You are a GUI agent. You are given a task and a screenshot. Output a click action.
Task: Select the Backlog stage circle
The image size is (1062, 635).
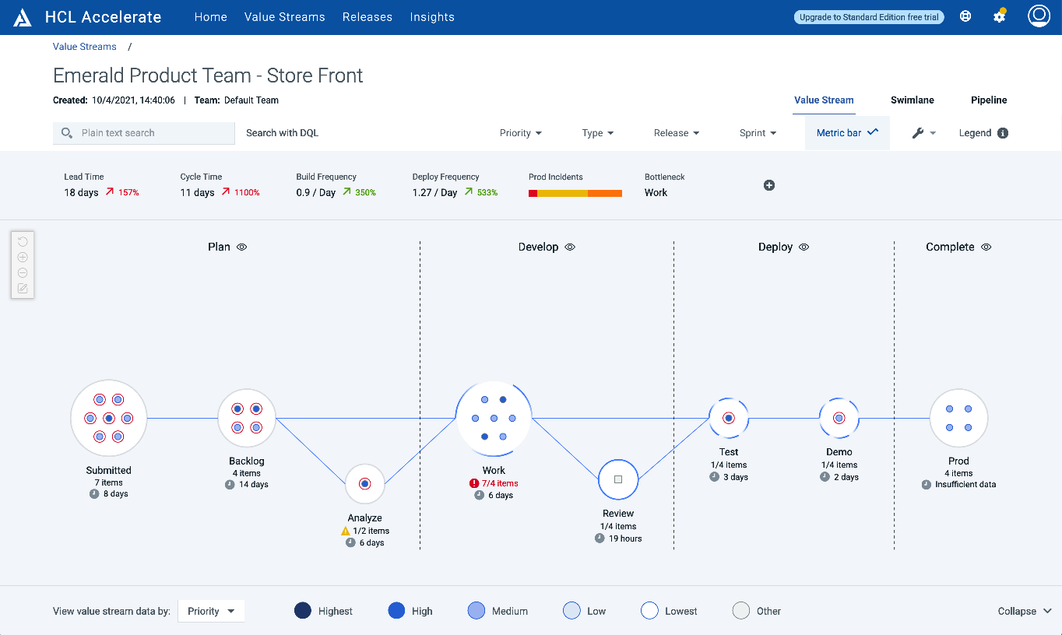[247, 419]
